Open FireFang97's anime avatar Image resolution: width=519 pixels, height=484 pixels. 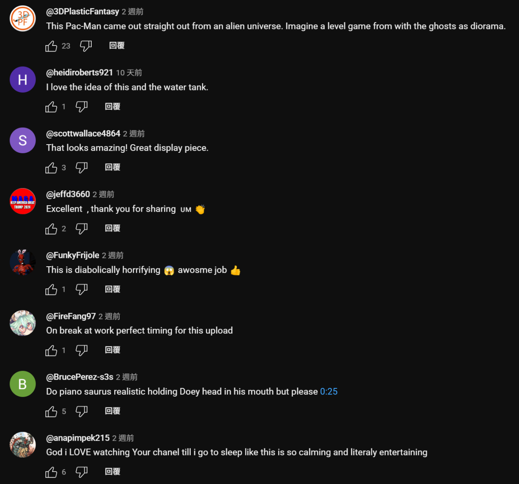click(x=22, y=323)
